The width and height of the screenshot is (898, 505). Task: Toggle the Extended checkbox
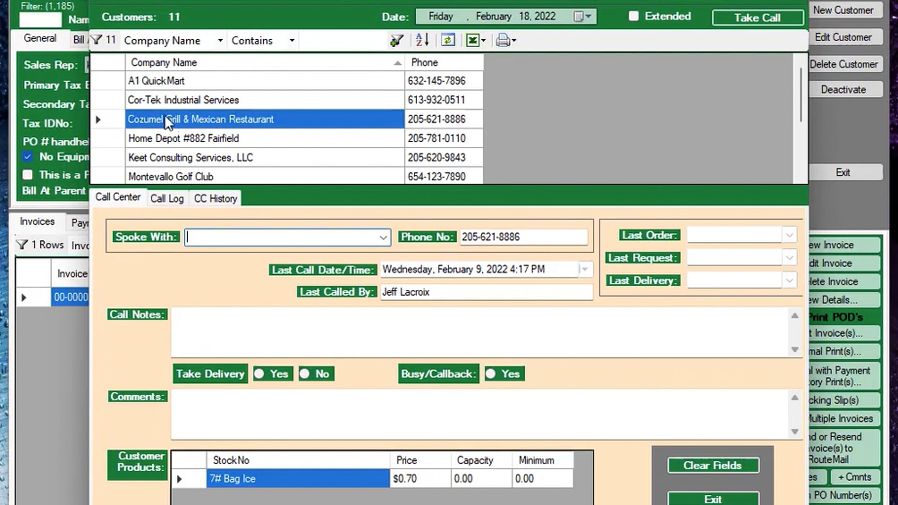tap(634, 16)
